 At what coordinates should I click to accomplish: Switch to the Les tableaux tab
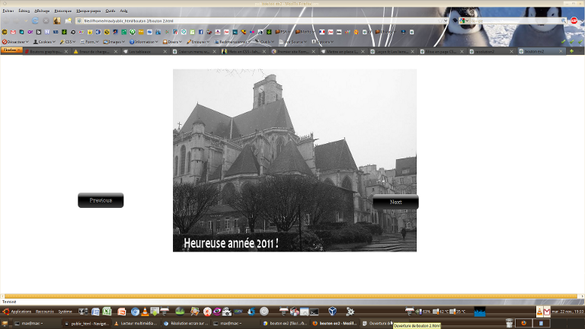145,52
